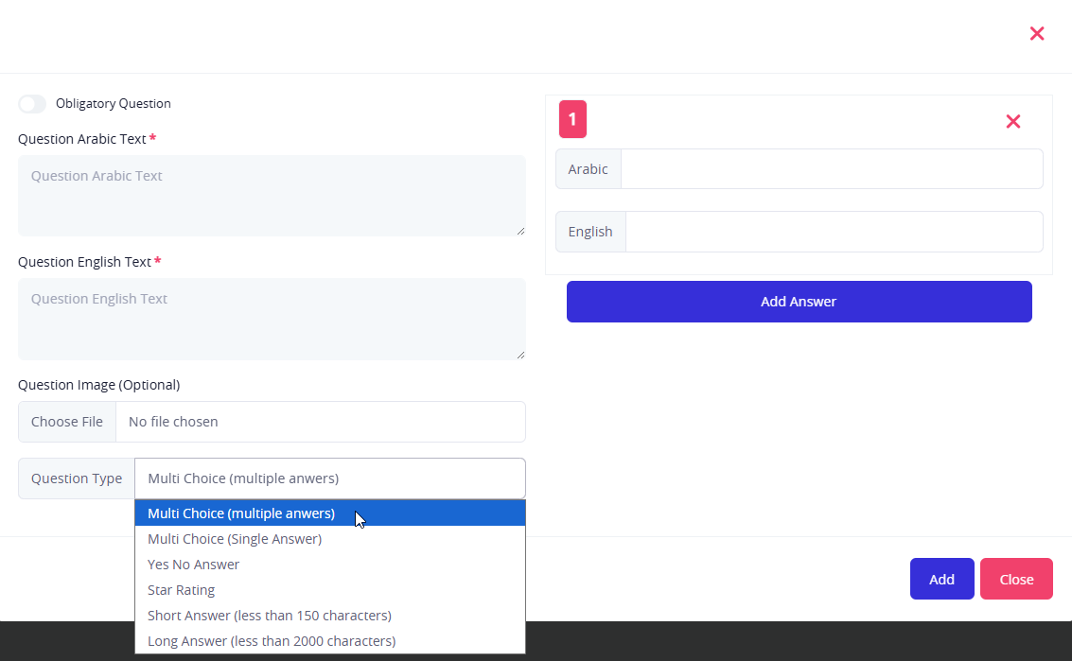Screen dimensions: 1072x661
Task: Click the Add Answer button
Action: [x=799, y=302]
